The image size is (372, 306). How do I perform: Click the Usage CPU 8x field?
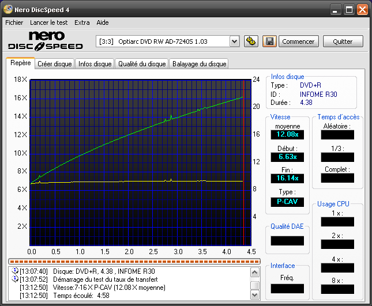[x=337, y=289]
